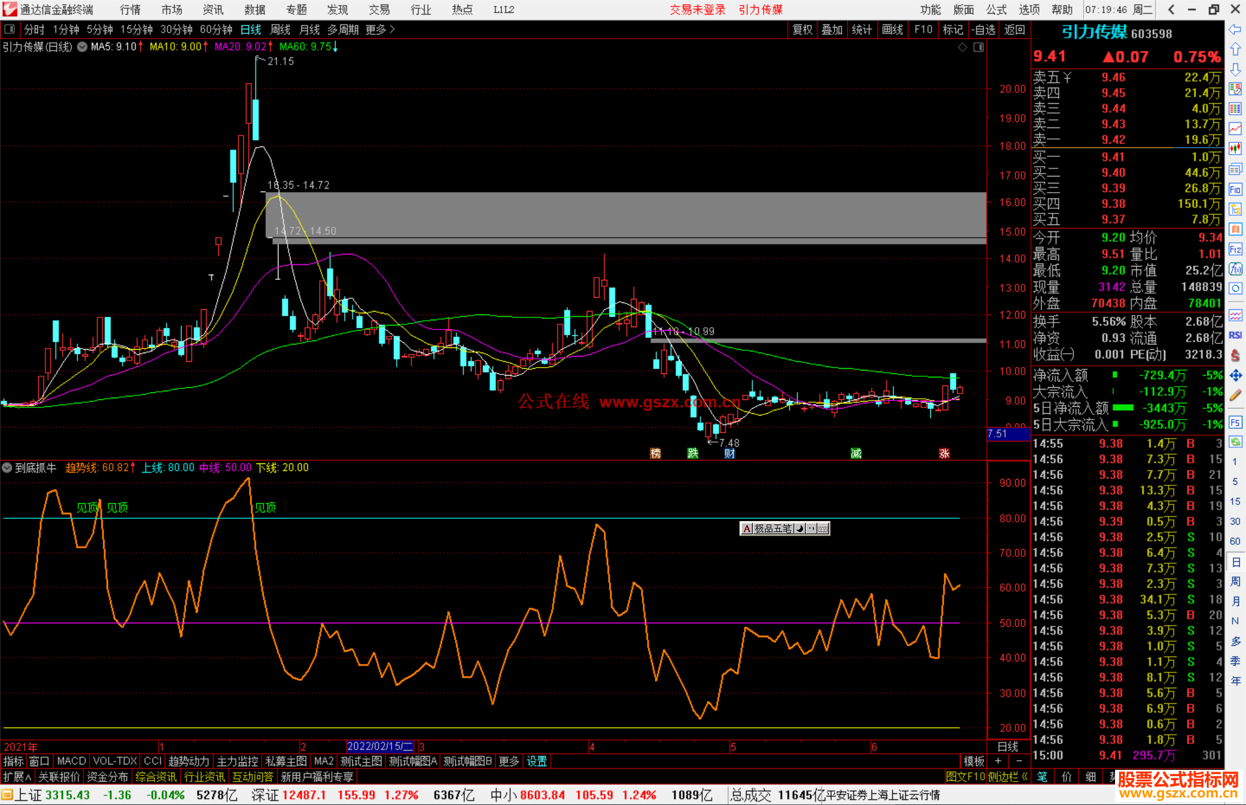Select the 分时 time-sharing tab
Screen dimensions: 1246x805
point(34,29)
